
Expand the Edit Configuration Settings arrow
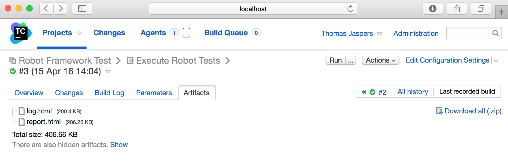tap(496, 60)
